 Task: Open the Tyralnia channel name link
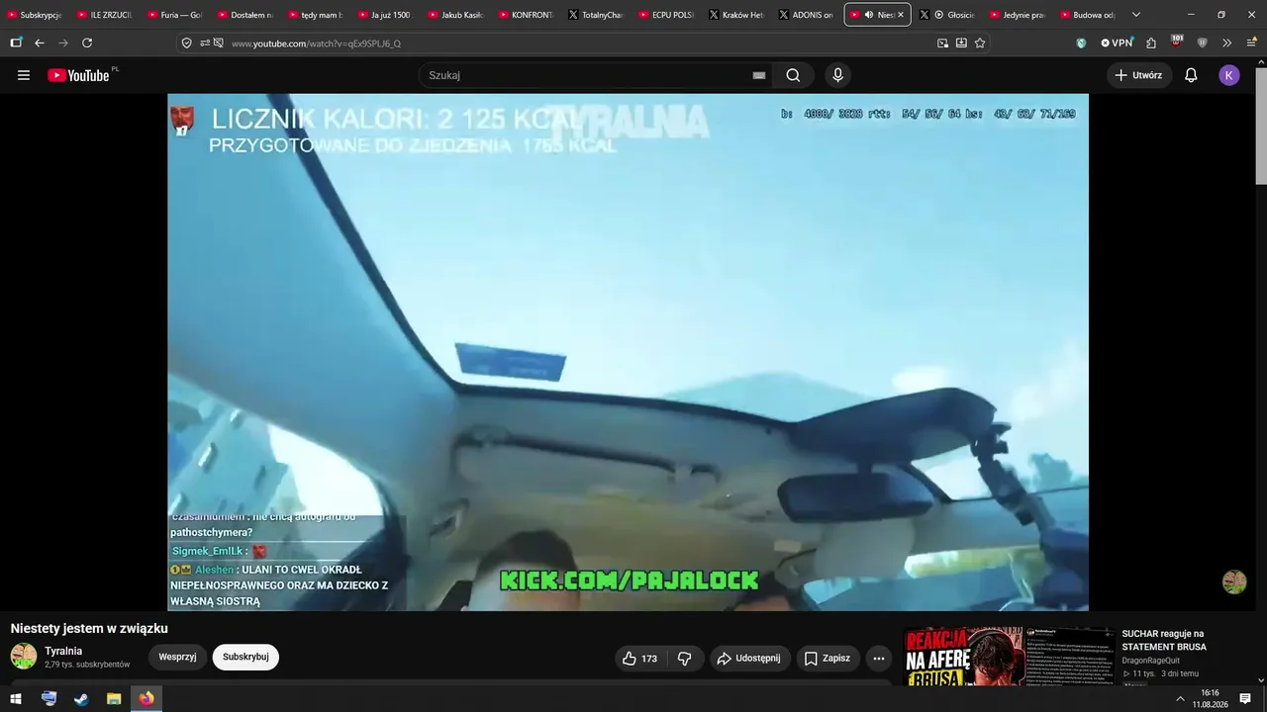tap(63, 651)
